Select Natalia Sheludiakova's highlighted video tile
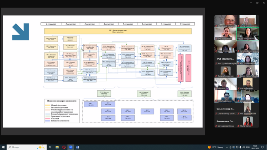Screen dimensions: 267x150 pos(248,34)
